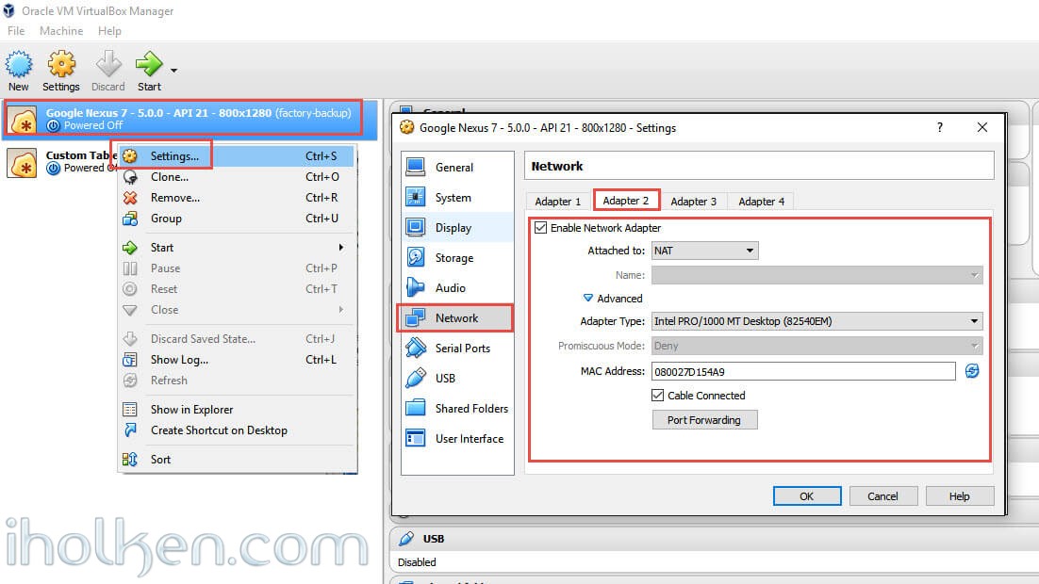Choose Settings... in the context menu

[x=238, y=156]
